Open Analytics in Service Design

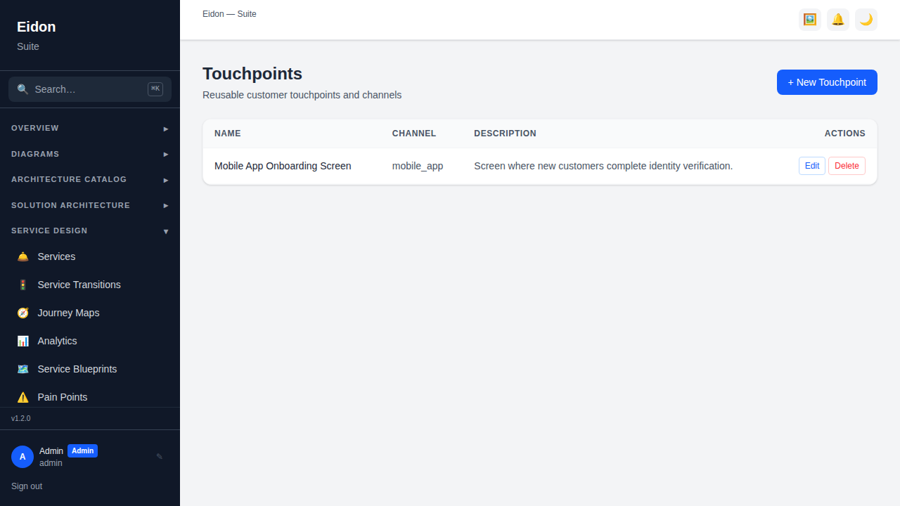click(x=90, y=341)
